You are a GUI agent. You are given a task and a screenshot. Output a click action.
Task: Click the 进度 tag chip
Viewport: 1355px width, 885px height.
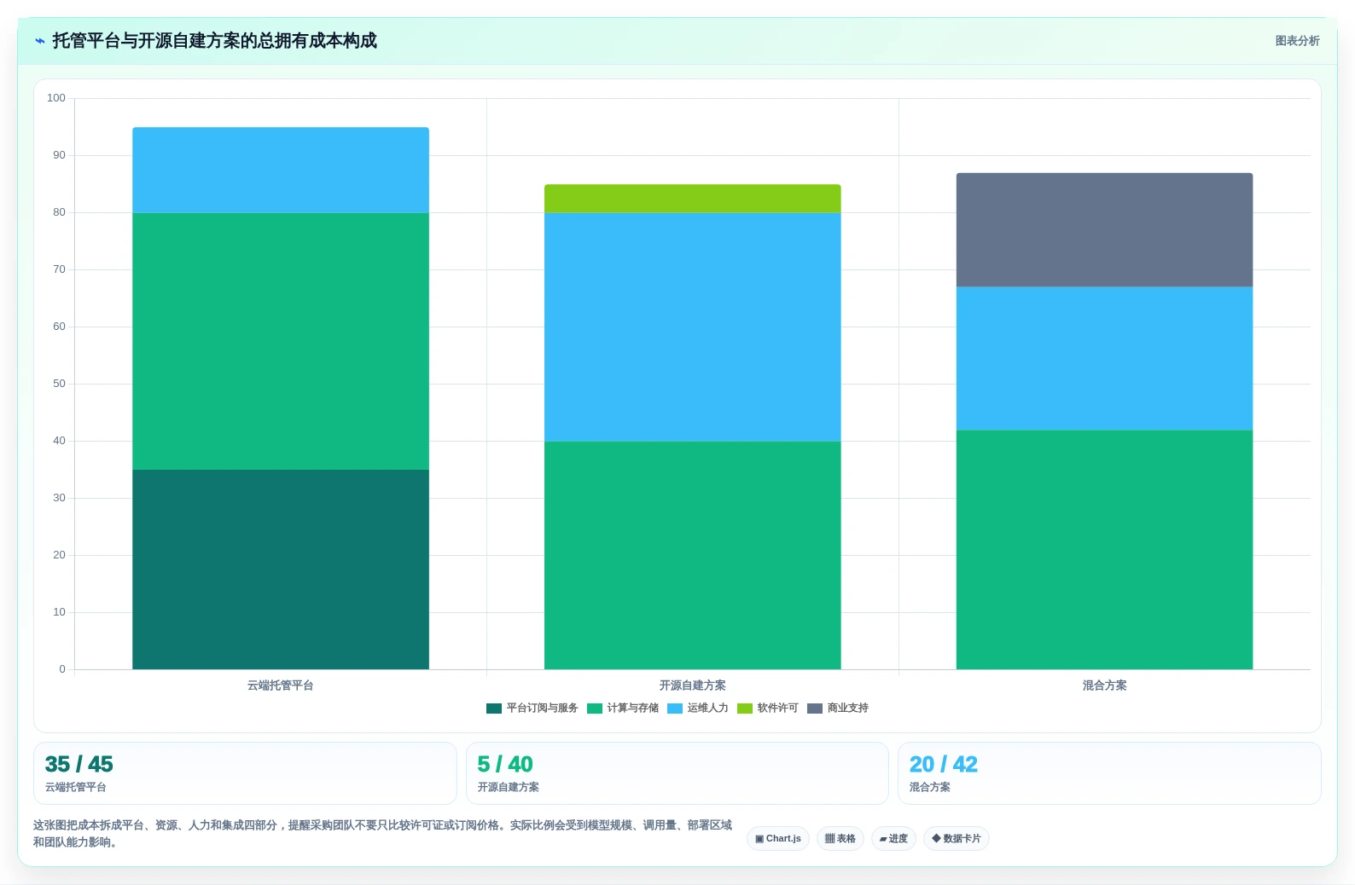893,839
